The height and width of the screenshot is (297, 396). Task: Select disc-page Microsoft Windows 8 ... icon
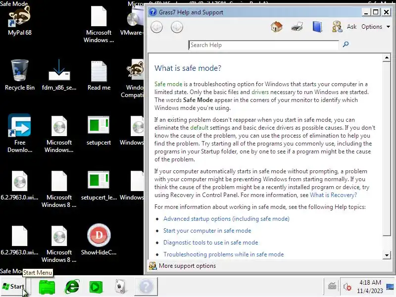pos(59,244)
